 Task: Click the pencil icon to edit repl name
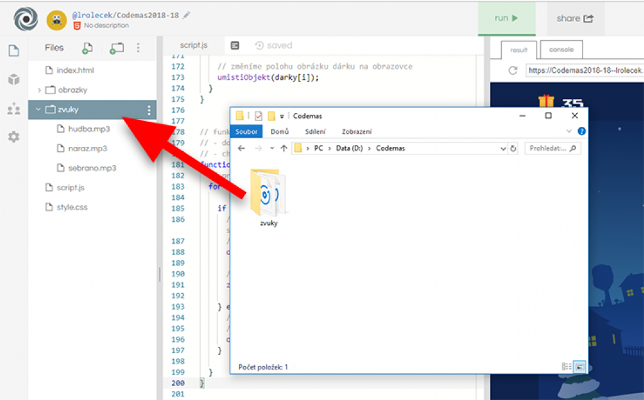click(187, 14)
